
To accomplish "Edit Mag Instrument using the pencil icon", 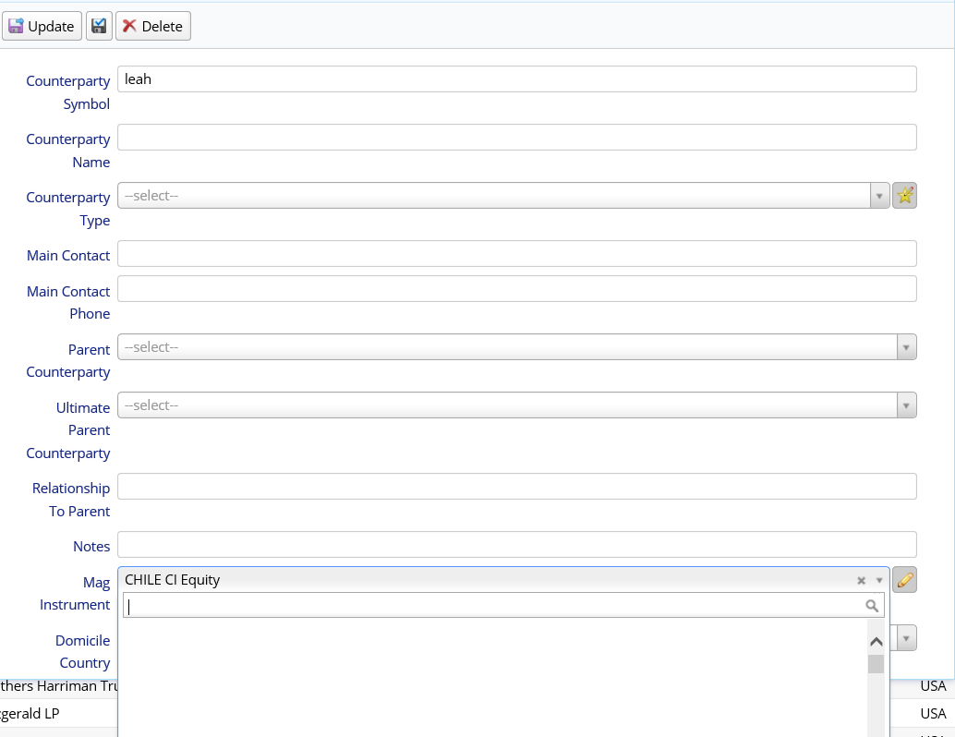I will coord(904,579).
